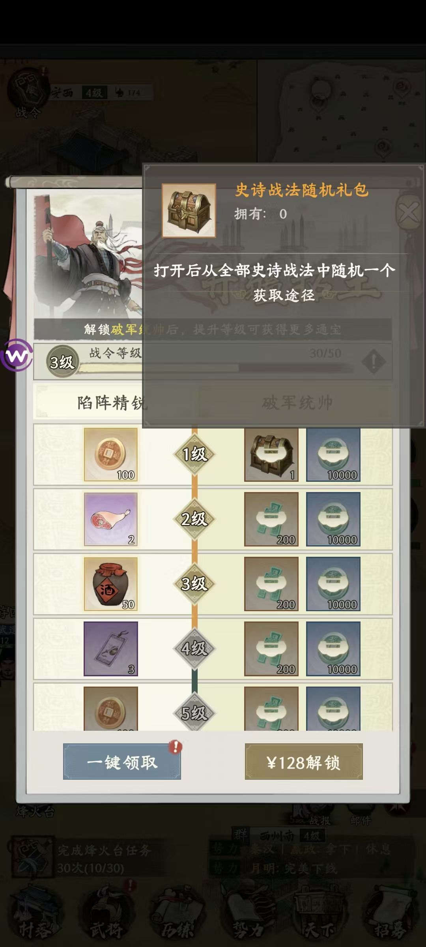This screenshot has width=426, height=947.
Task: Click the 一键领取 claim-all button
Action: point(122,762)
